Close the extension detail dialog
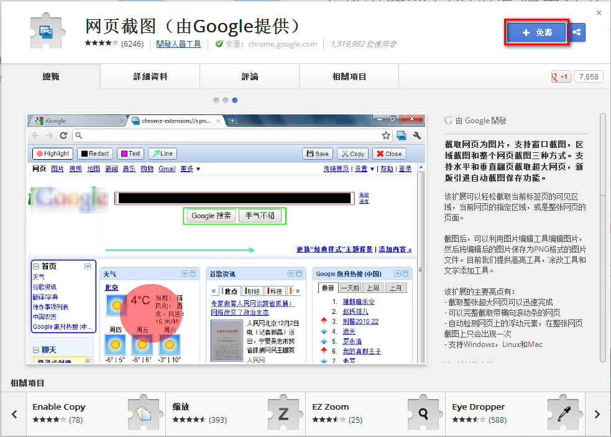Screen dimensions: 611x437 (x=599, y=13)
